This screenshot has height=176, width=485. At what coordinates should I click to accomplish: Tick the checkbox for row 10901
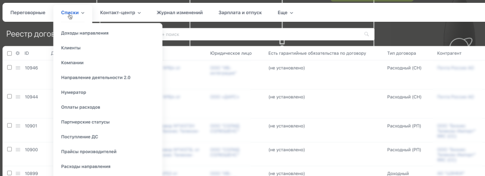9,125
